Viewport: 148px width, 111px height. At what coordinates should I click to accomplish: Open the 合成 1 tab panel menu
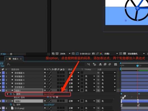point(21,59)
